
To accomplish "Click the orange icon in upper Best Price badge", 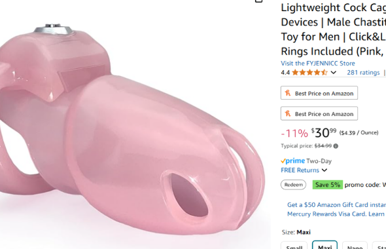I will 288,93.
